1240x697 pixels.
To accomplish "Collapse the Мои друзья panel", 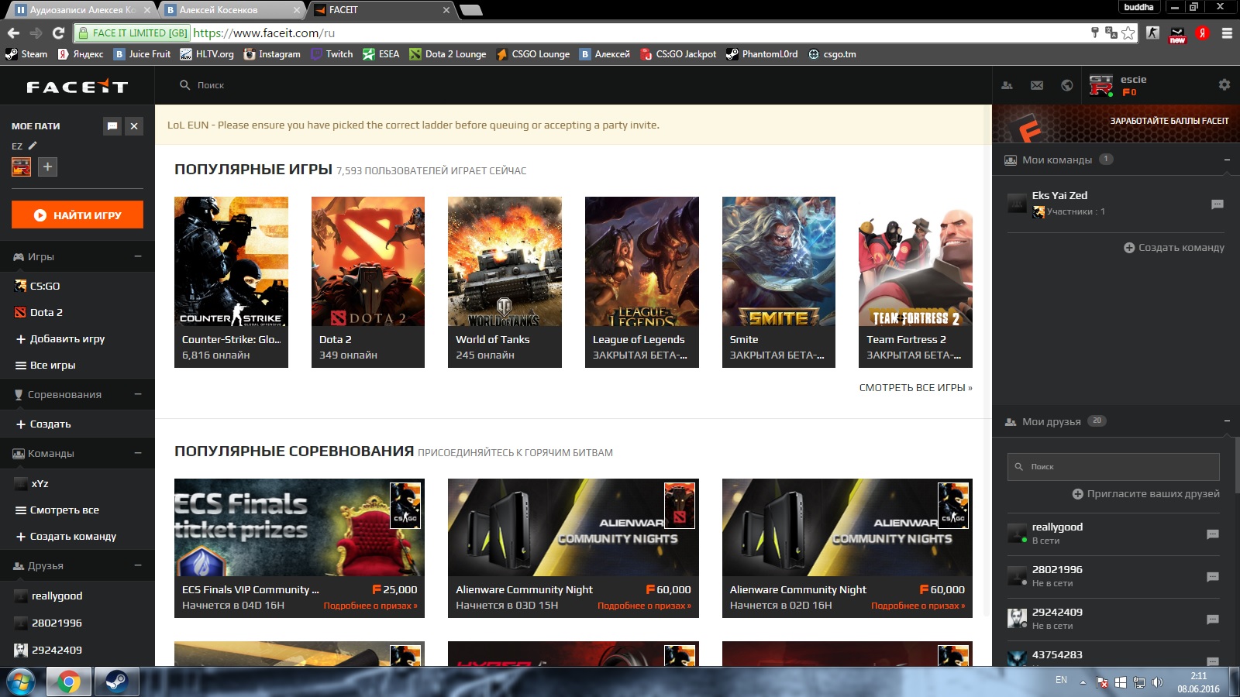I will [x=1227, y=421].
